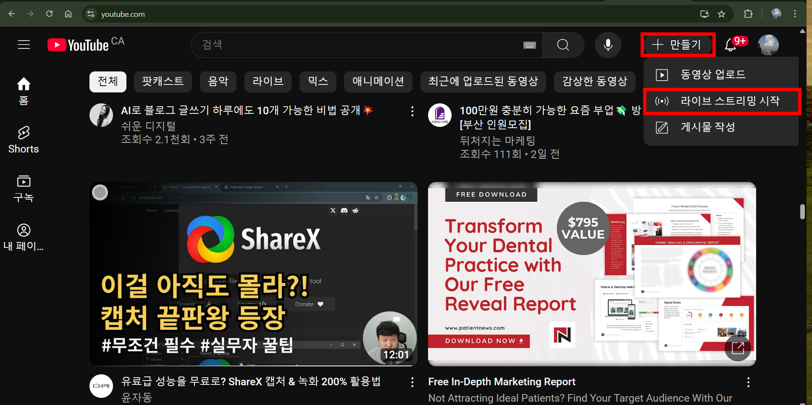This screenshot has width=812, height=405.
Task: Install app icon in address bar
Action: pos(704,14)
